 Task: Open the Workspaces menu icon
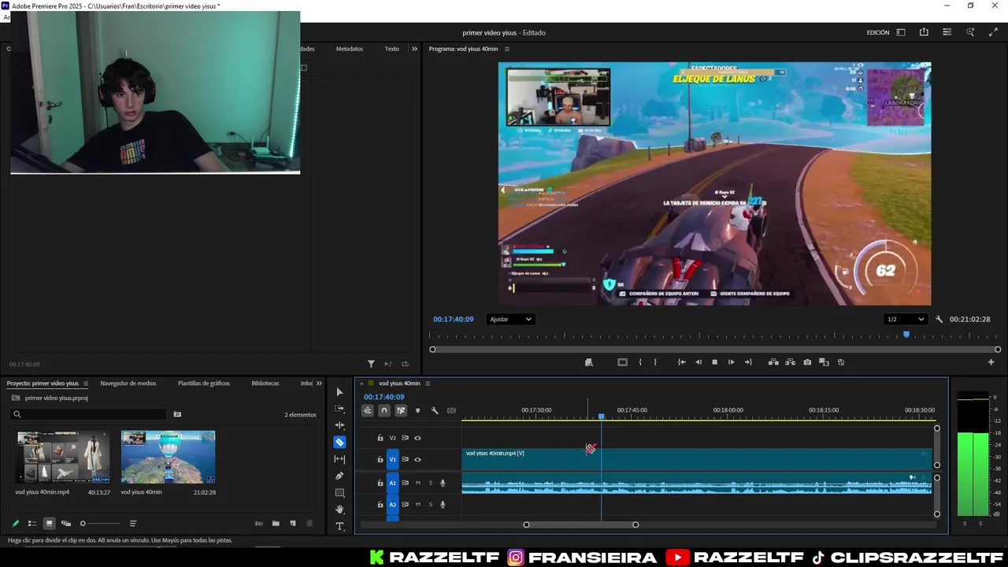[x=901, y=32]
